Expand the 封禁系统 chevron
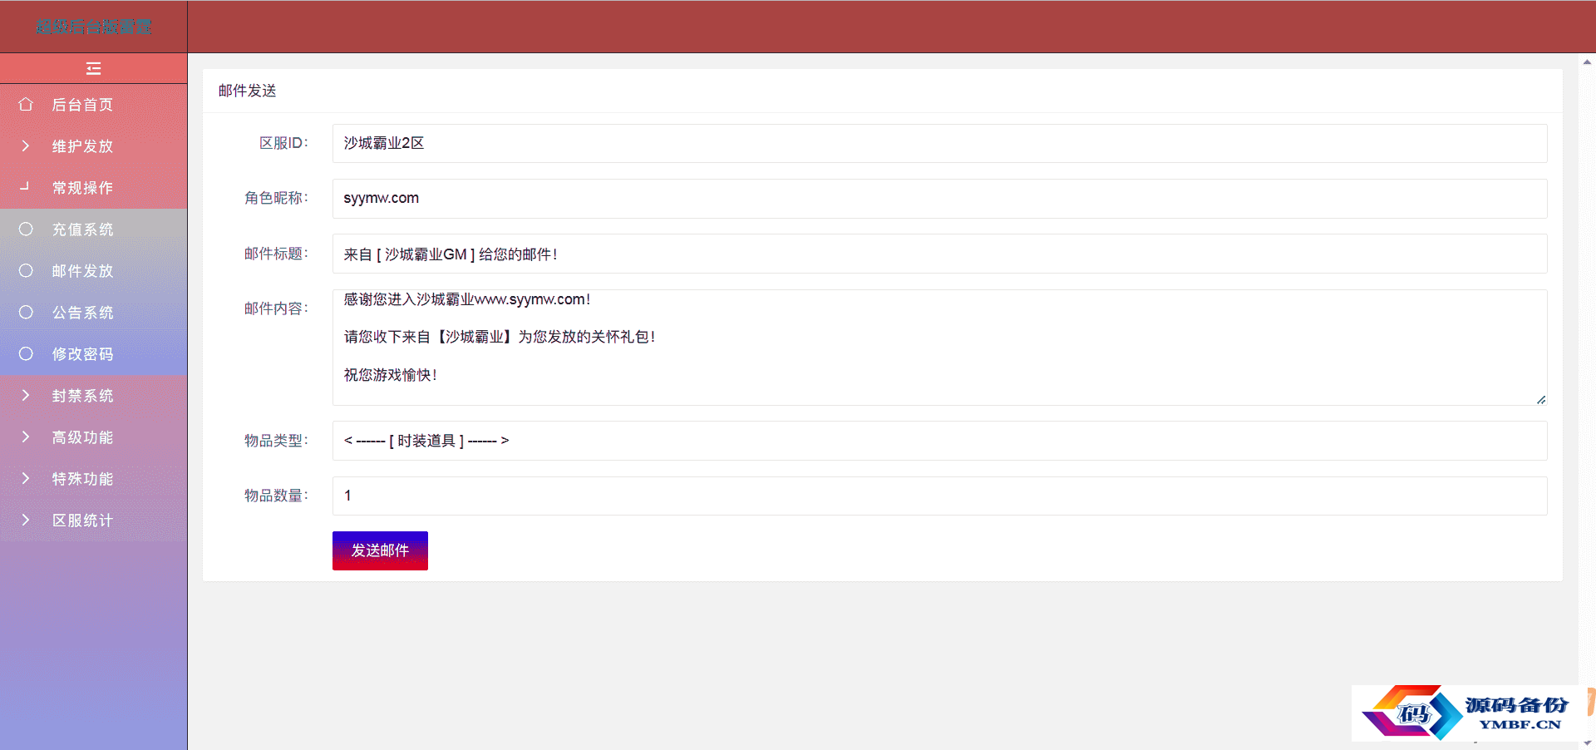This screenshot has height=750, width=1596. click(x=26, y=395)
